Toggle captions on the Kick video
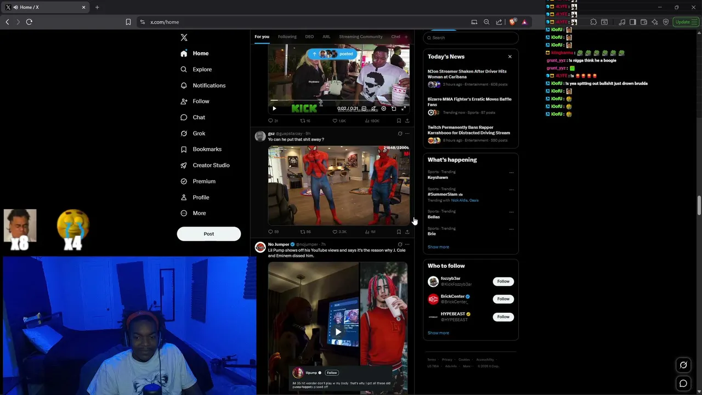This screenshot has height=395, width=702. click(364, 109)
